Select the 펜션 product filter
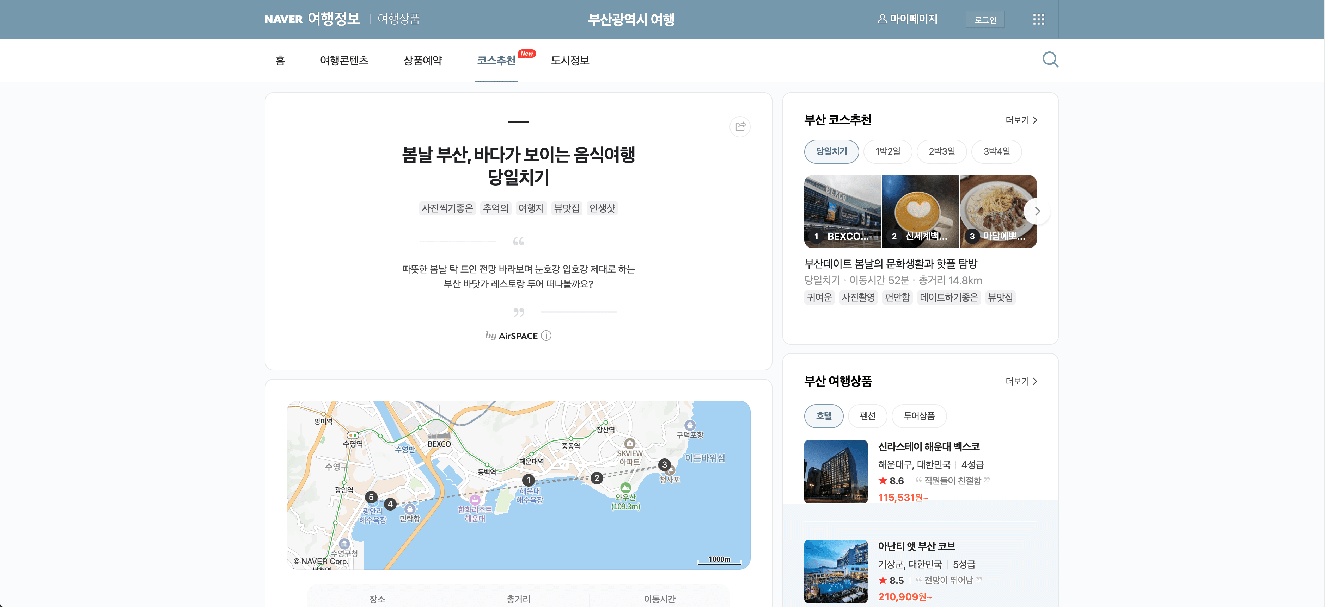This screenshot has height=607, width=1325. click(x=867, y=415)
